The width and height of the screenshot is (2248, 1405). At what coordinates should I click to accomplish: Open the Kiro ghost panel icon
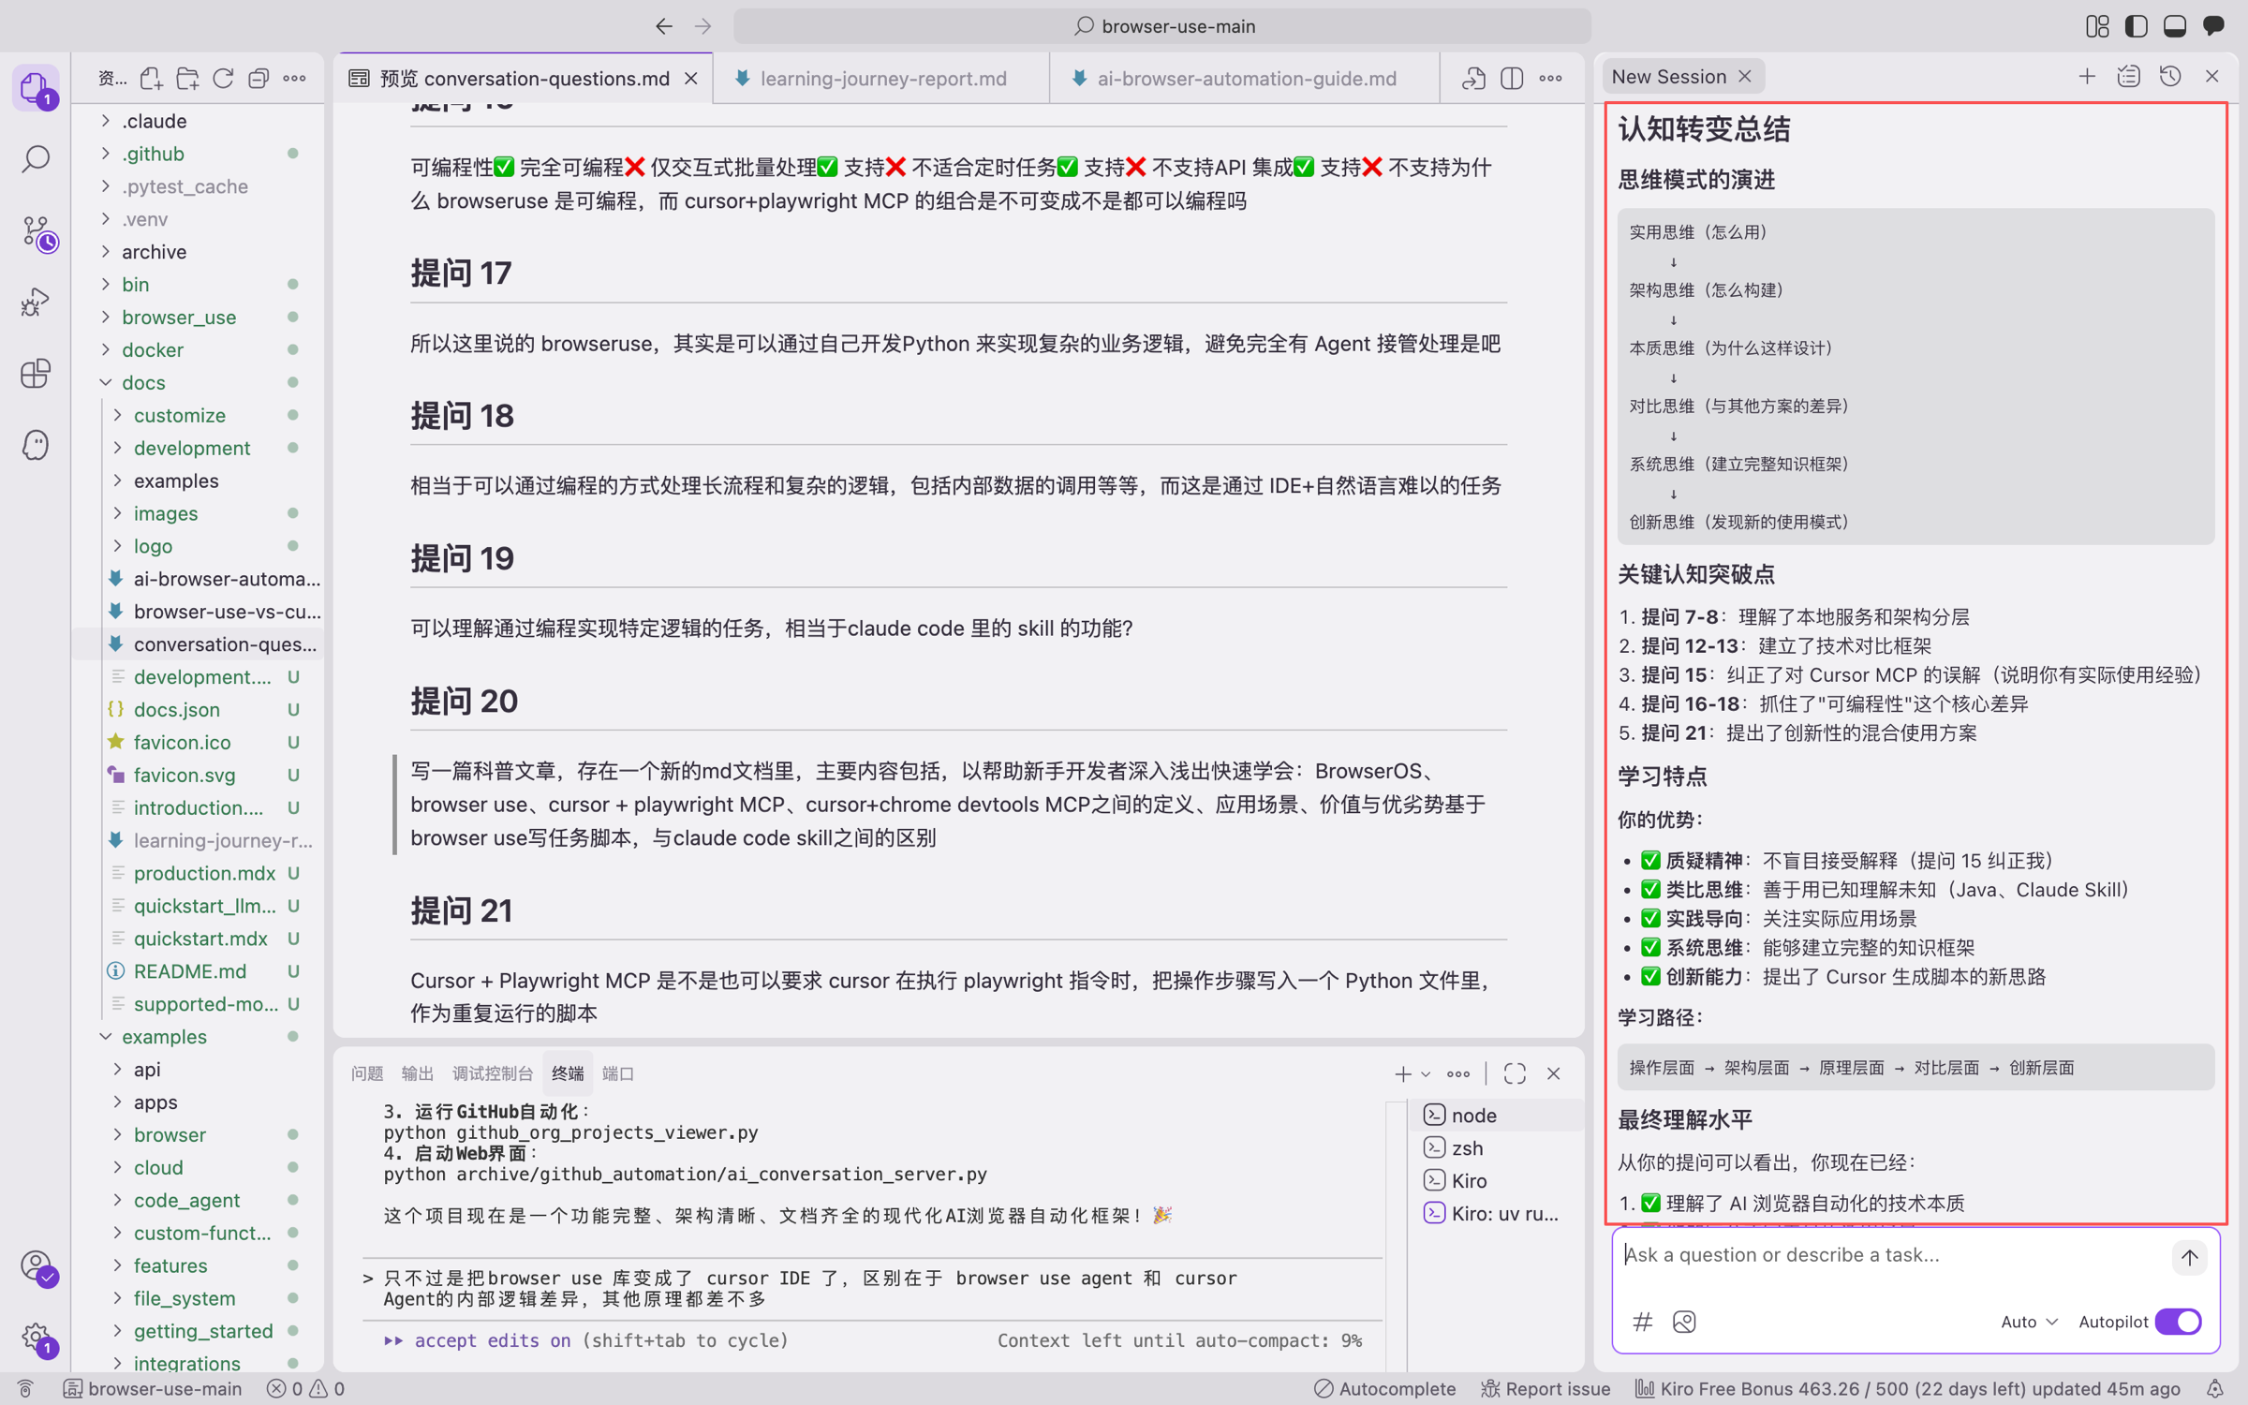pyautogui.click(x=36, y=444)
